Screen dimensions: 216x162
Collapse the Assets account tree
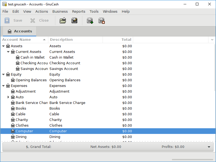point(4,46)
